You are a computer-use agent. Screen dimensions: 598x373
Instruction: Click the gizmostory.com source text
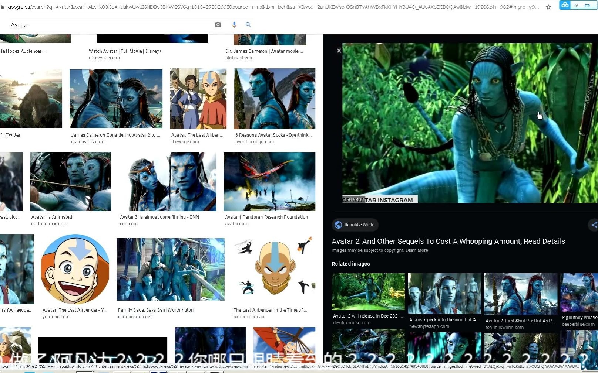88,142
